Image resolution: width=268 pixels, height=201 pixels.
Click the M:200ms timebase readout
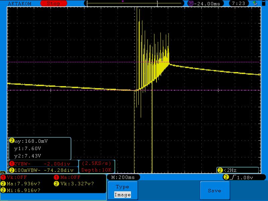coord(123,177)
